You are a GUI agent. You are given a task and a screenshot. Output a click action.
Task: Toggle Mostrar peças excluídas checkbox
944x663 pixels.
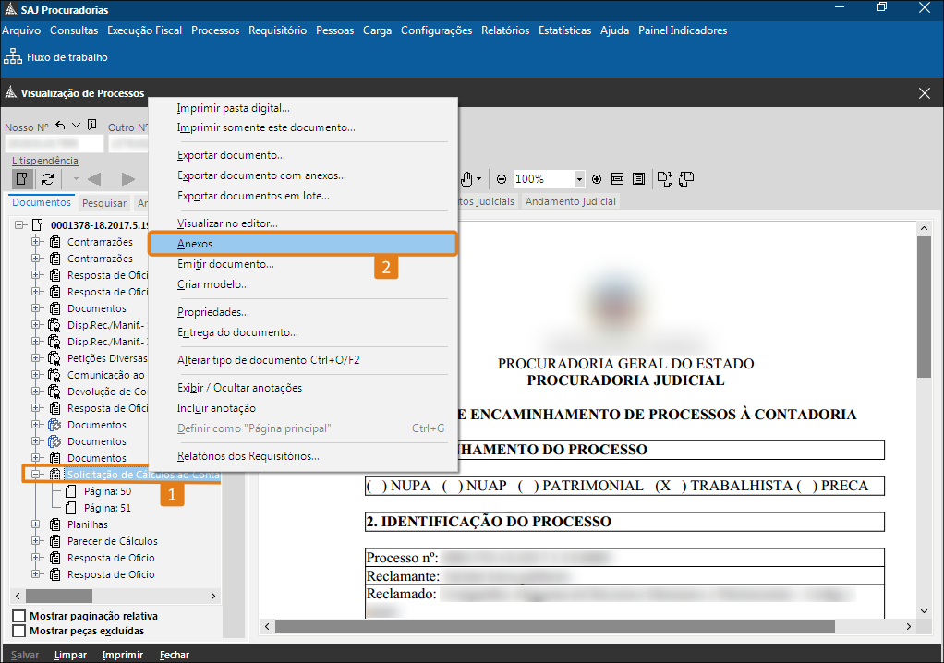tap(19, 631)
